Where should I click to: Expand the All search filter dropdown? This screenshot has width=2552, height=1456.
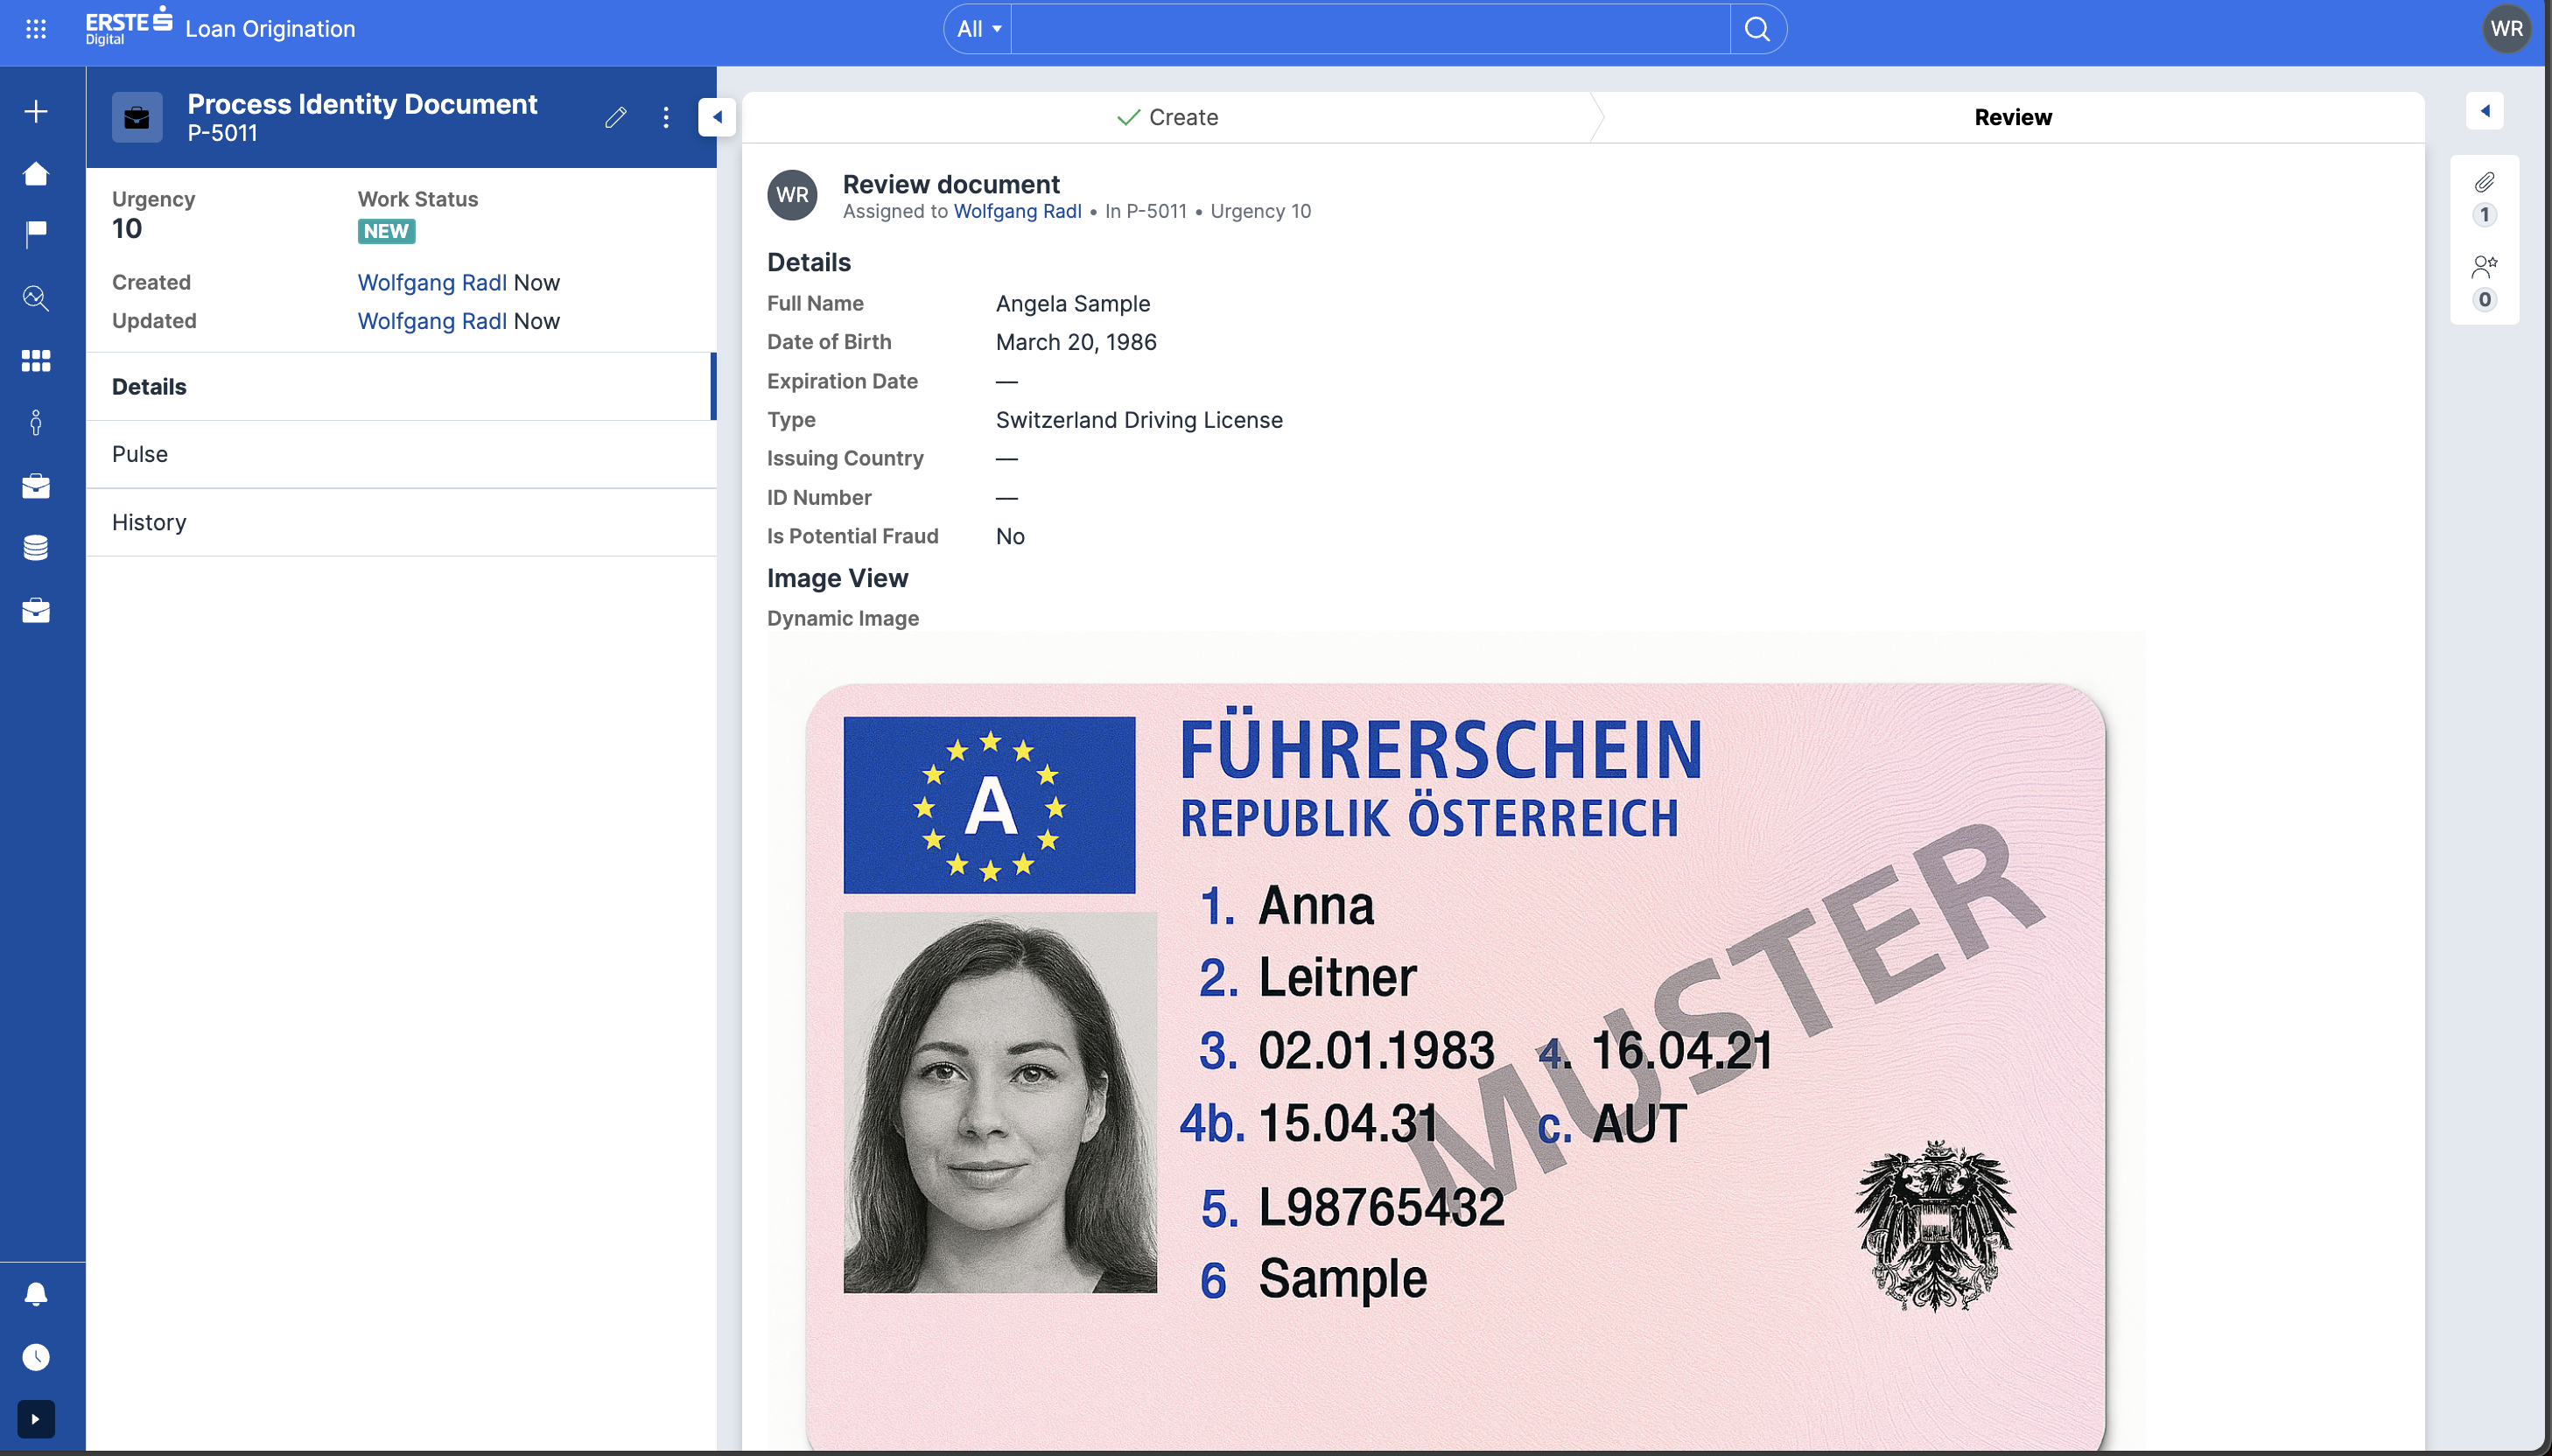(x=978, y=29)
